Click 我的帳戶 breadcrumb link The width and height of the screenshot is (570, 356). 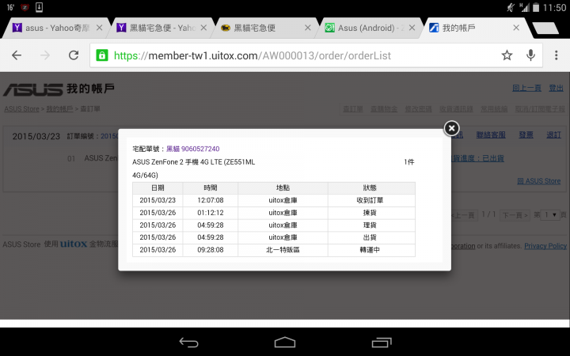point(59,109)
